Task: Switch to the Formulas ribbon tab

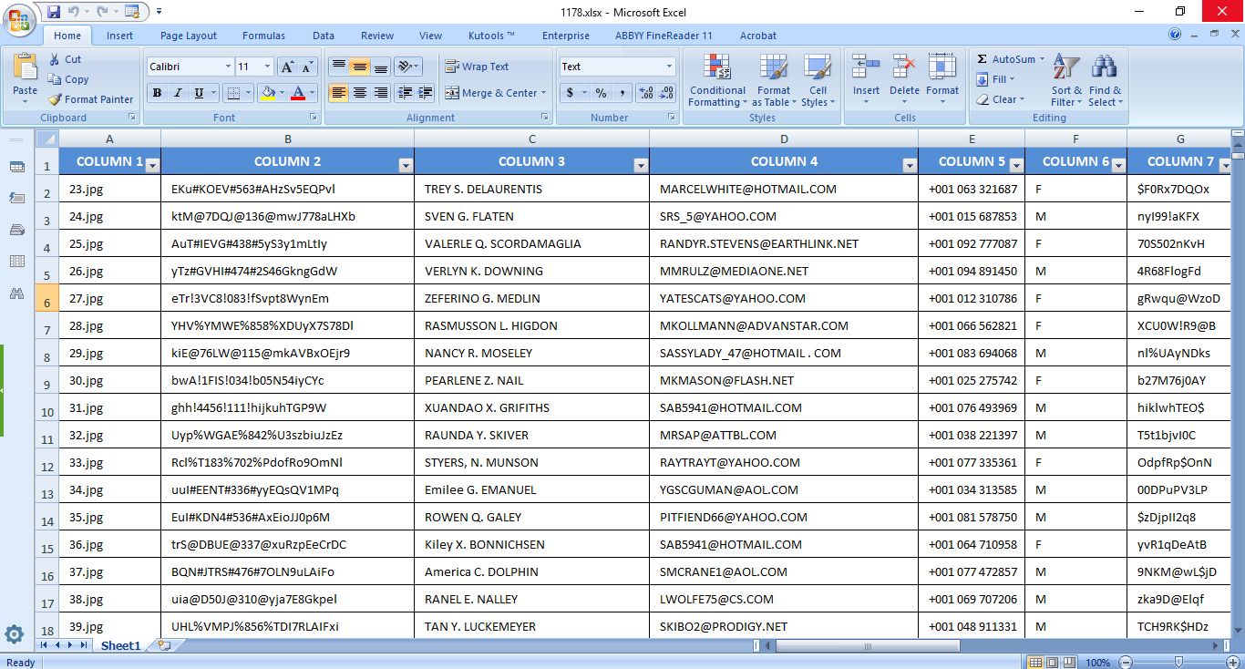Action: pos(263,36)
